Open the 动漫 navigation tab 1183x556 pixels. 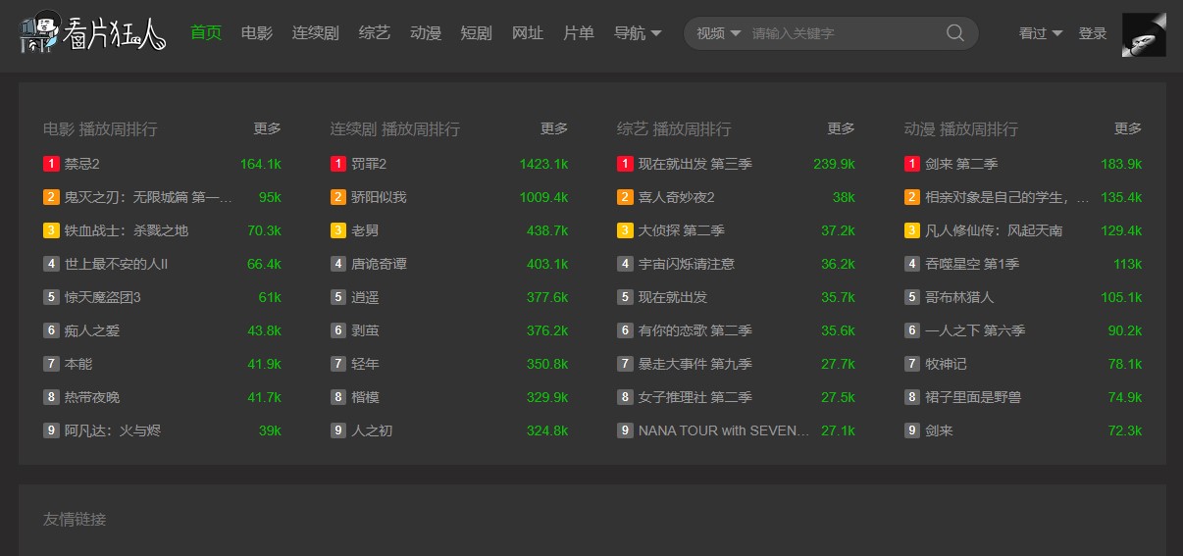point(426,33)
